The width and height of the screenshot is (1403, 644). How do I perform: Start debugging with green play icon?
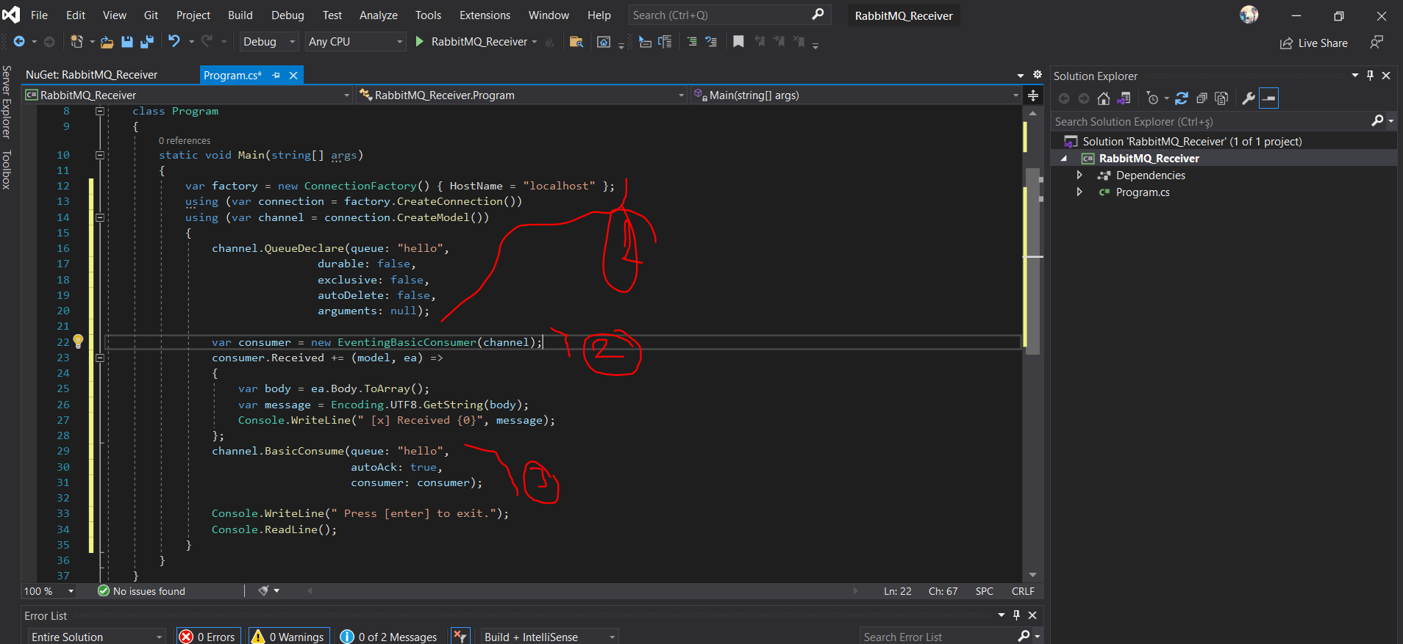419,42
